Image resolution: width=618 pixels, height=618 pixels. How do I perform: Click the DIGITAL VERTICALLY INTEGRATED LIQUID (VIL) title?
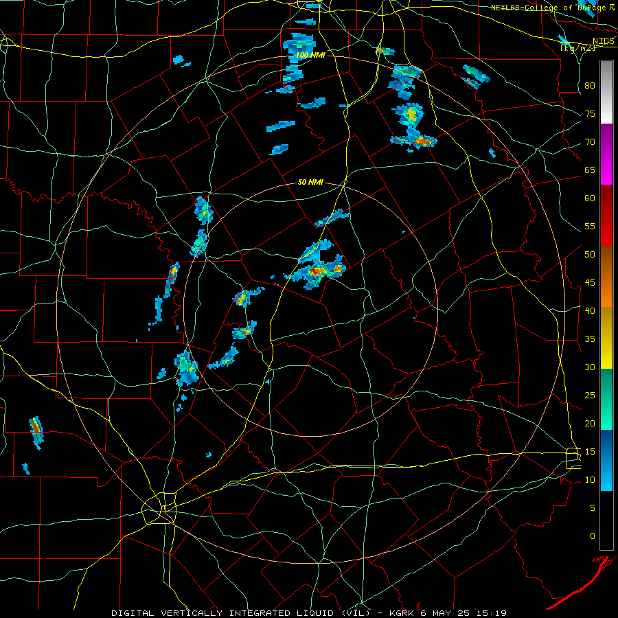click(x=240, y=613)
